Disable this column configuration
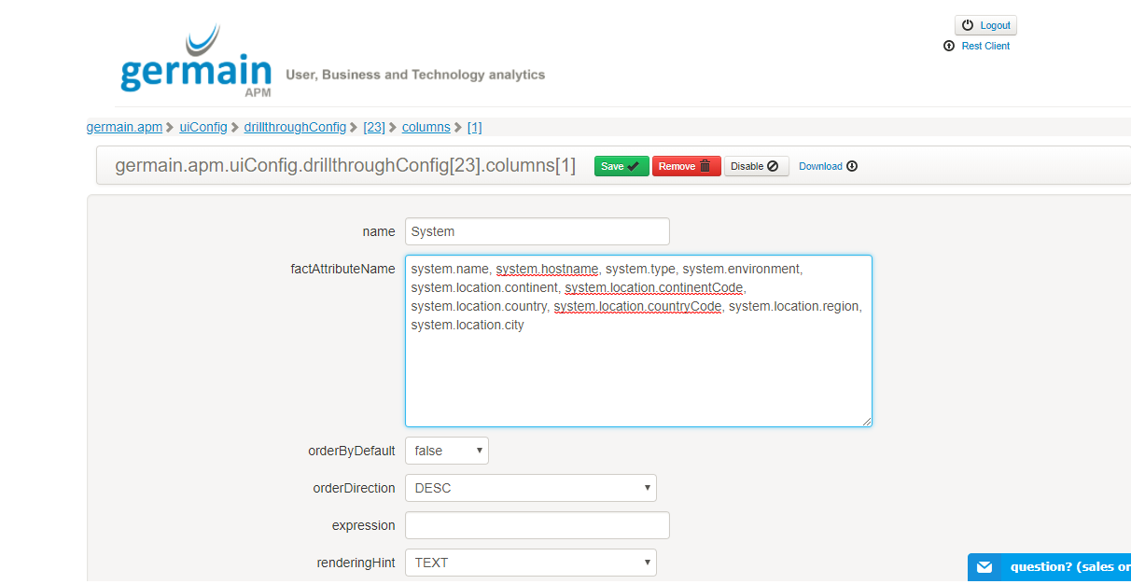Screen dimensions: 1131x584 (x=756, y=166)
